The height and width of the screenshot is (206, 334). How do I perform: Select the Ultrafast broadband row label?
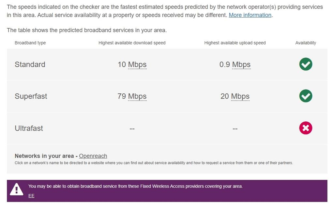tap(29, 128)
